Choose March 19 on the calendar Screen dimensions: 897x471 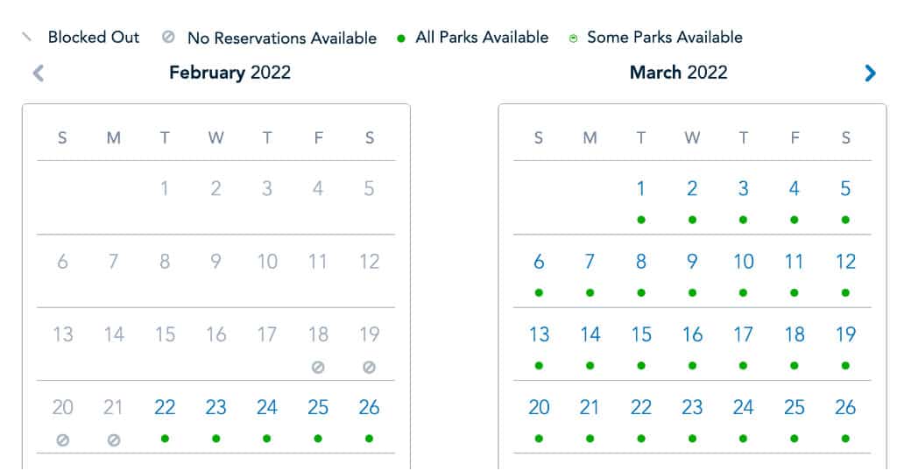845,334
